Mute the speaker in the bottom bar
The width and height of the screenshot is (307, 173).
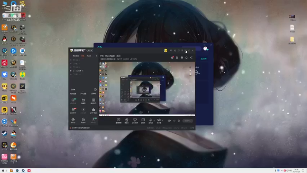159,121
